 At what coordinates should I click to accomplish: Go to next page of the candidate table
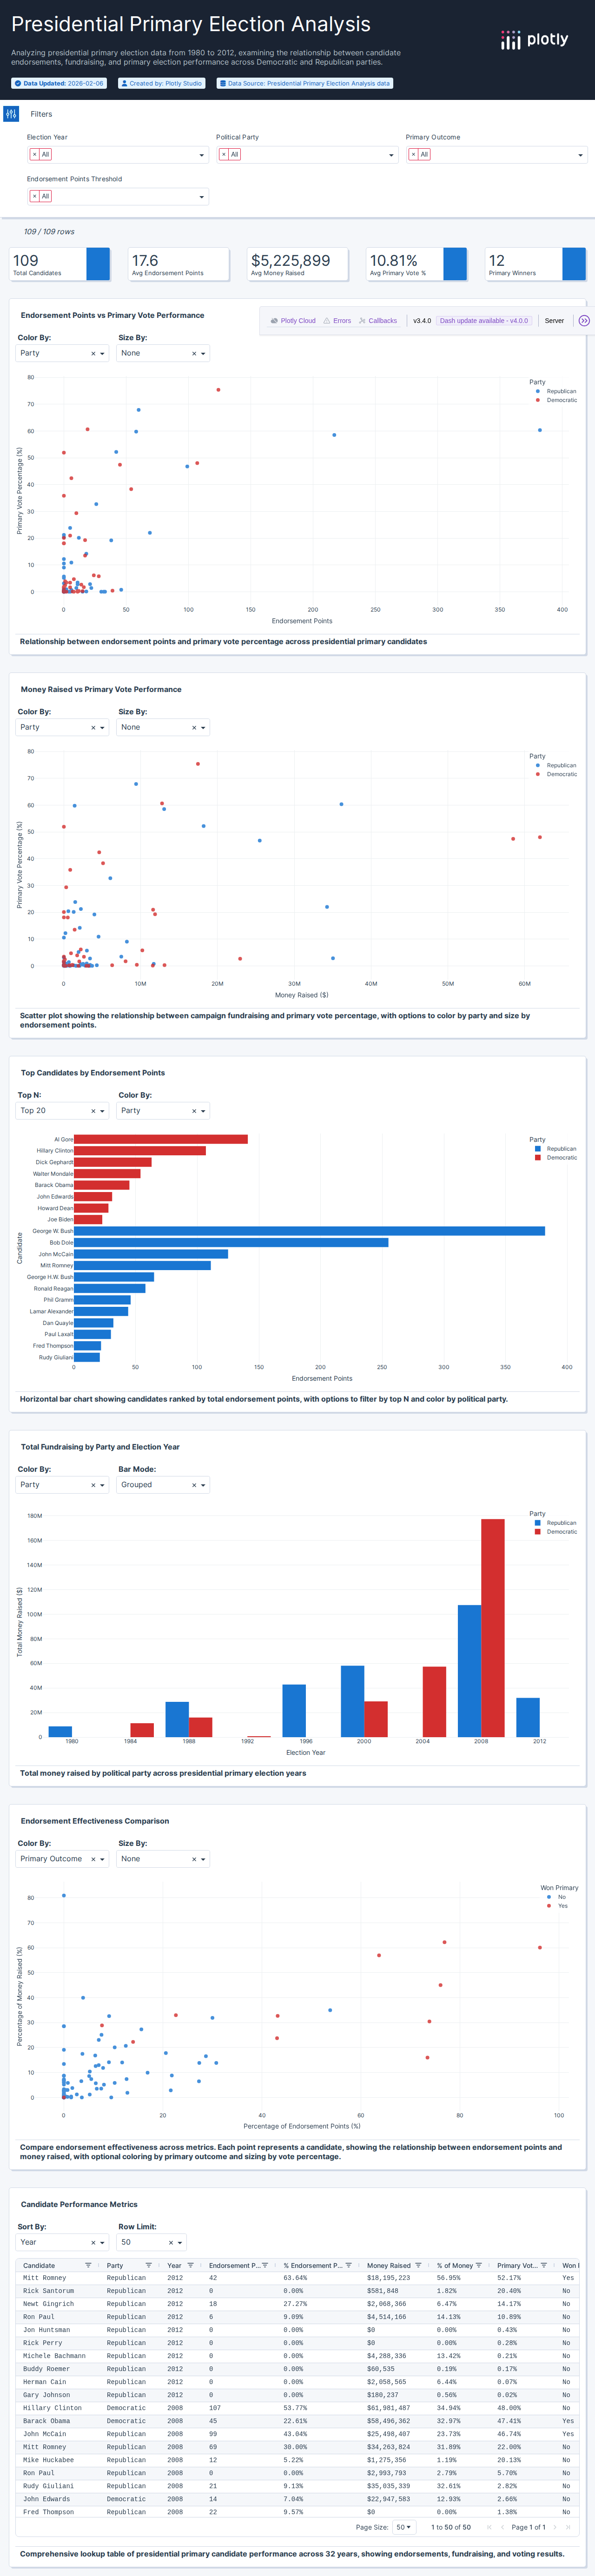(x=556, y=2528)
